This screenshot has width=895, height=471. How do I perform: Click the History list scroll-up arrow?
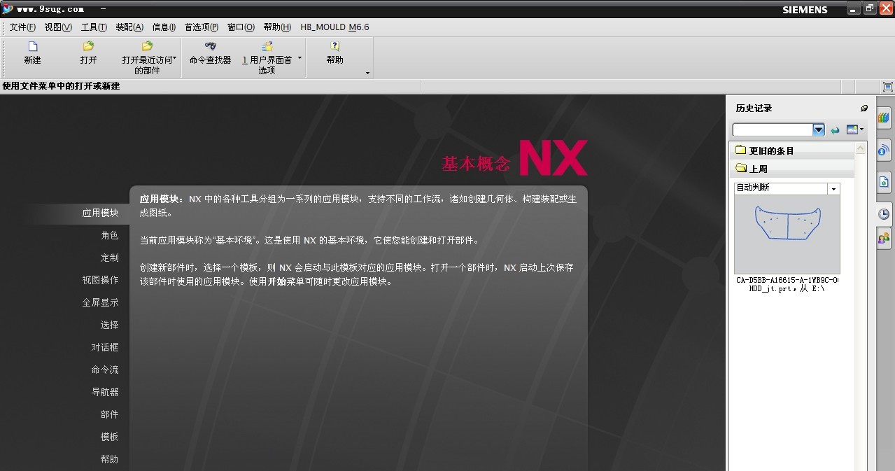click(x=861, y=148)
